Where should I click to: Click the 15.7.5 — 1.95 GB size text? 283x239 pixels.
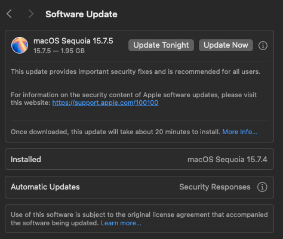[59, 51]
